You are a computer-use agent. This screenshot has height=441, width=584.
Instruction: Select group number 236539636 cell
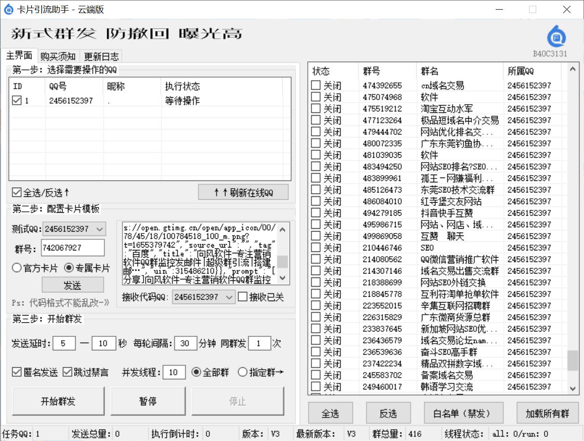tap(382, 352)
